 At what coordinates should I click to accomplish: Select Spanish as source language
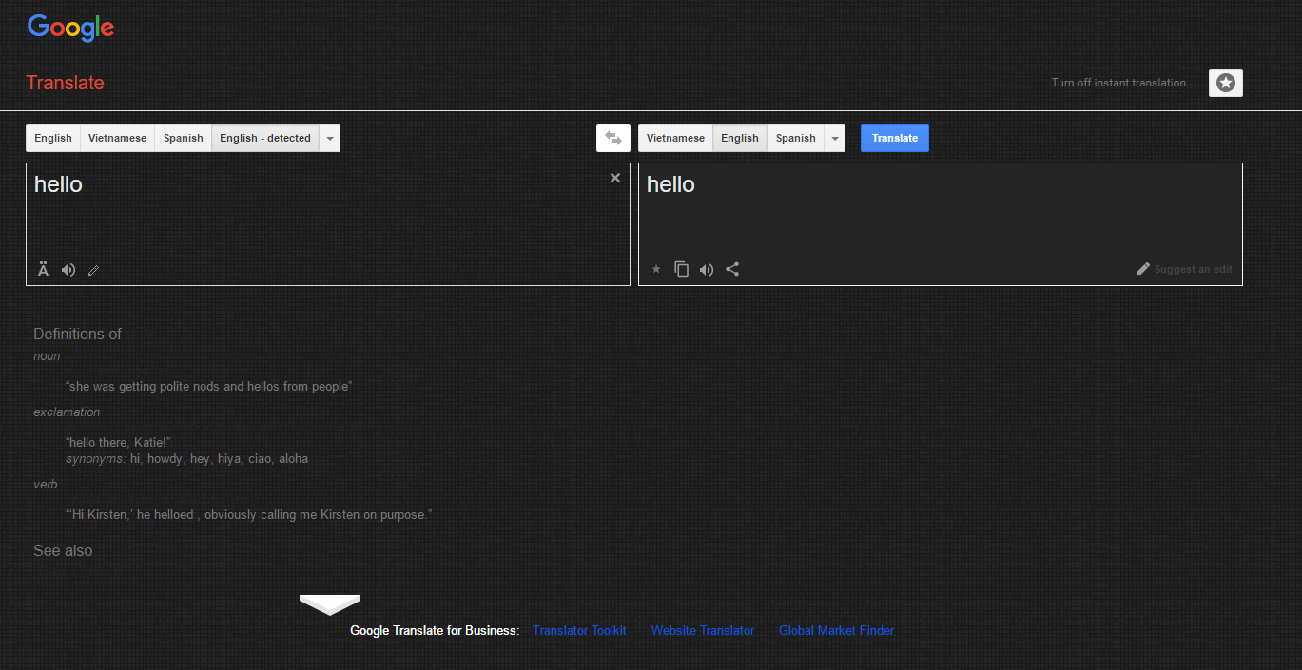pos(184,138)
